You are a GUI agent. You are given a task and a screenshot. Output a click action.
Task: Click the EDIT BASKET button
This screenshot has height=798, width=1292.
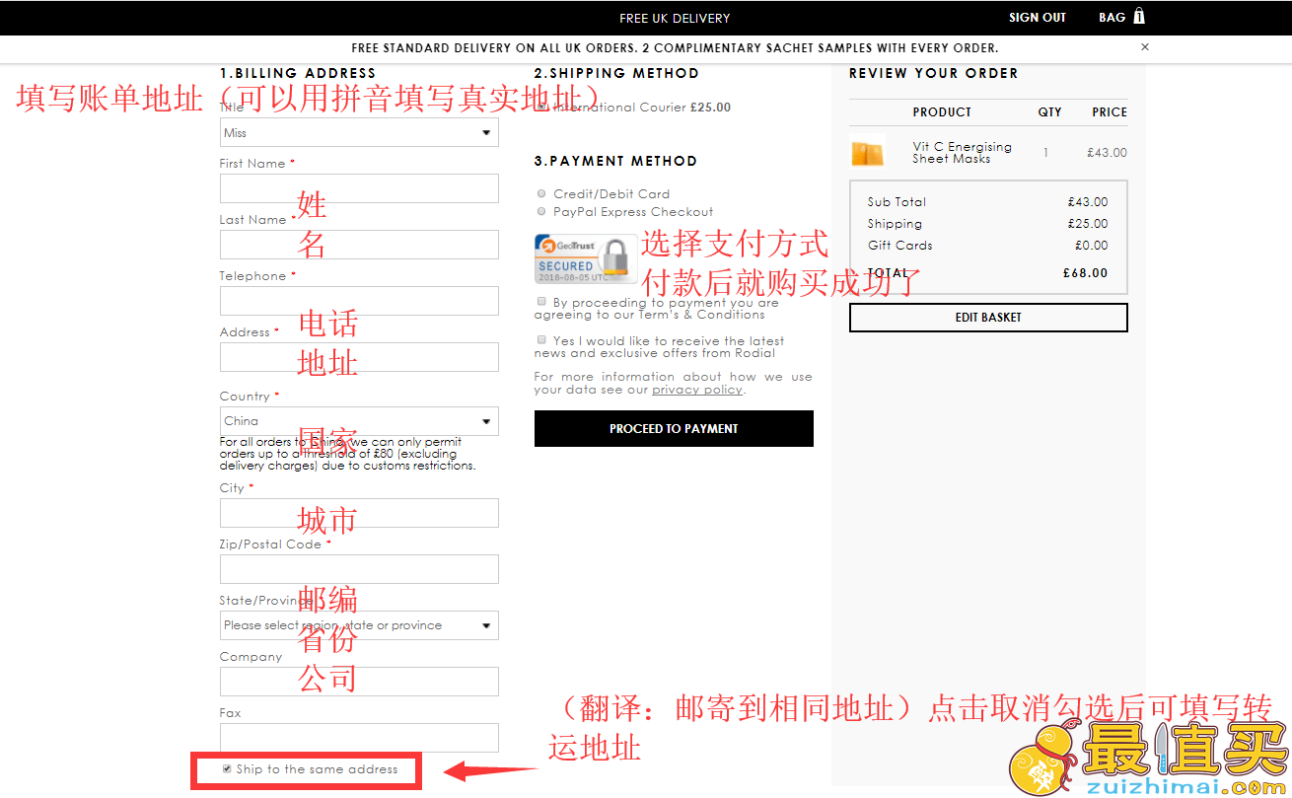pyautogui.click(x=988, y=318)
